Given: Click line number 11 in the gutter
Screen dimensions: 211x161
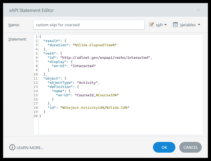Looking at the screenshot, I should [x=36, y=78].
